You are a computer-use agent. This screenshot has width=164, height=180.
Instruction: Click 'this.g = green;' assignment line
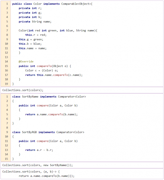[x=31, y=40]
